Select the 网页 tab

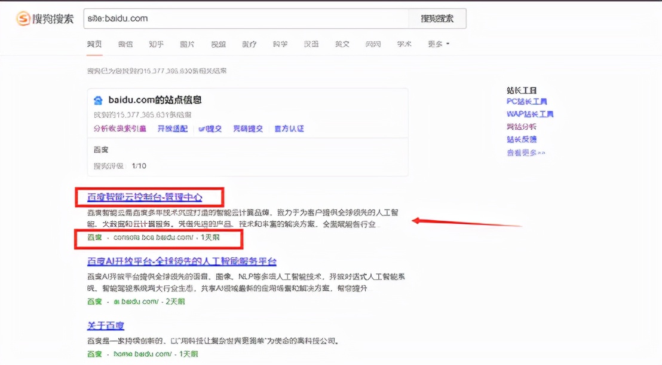[x=94, y=44]
